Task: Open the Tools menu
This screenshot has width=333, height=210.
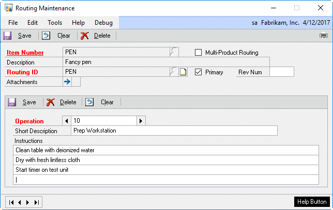Action: coord(55,23)
